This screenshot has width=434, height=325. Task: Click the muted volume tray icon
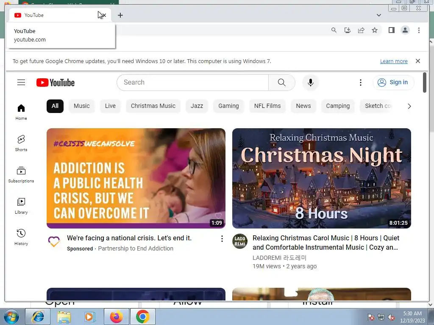(391, 317)
